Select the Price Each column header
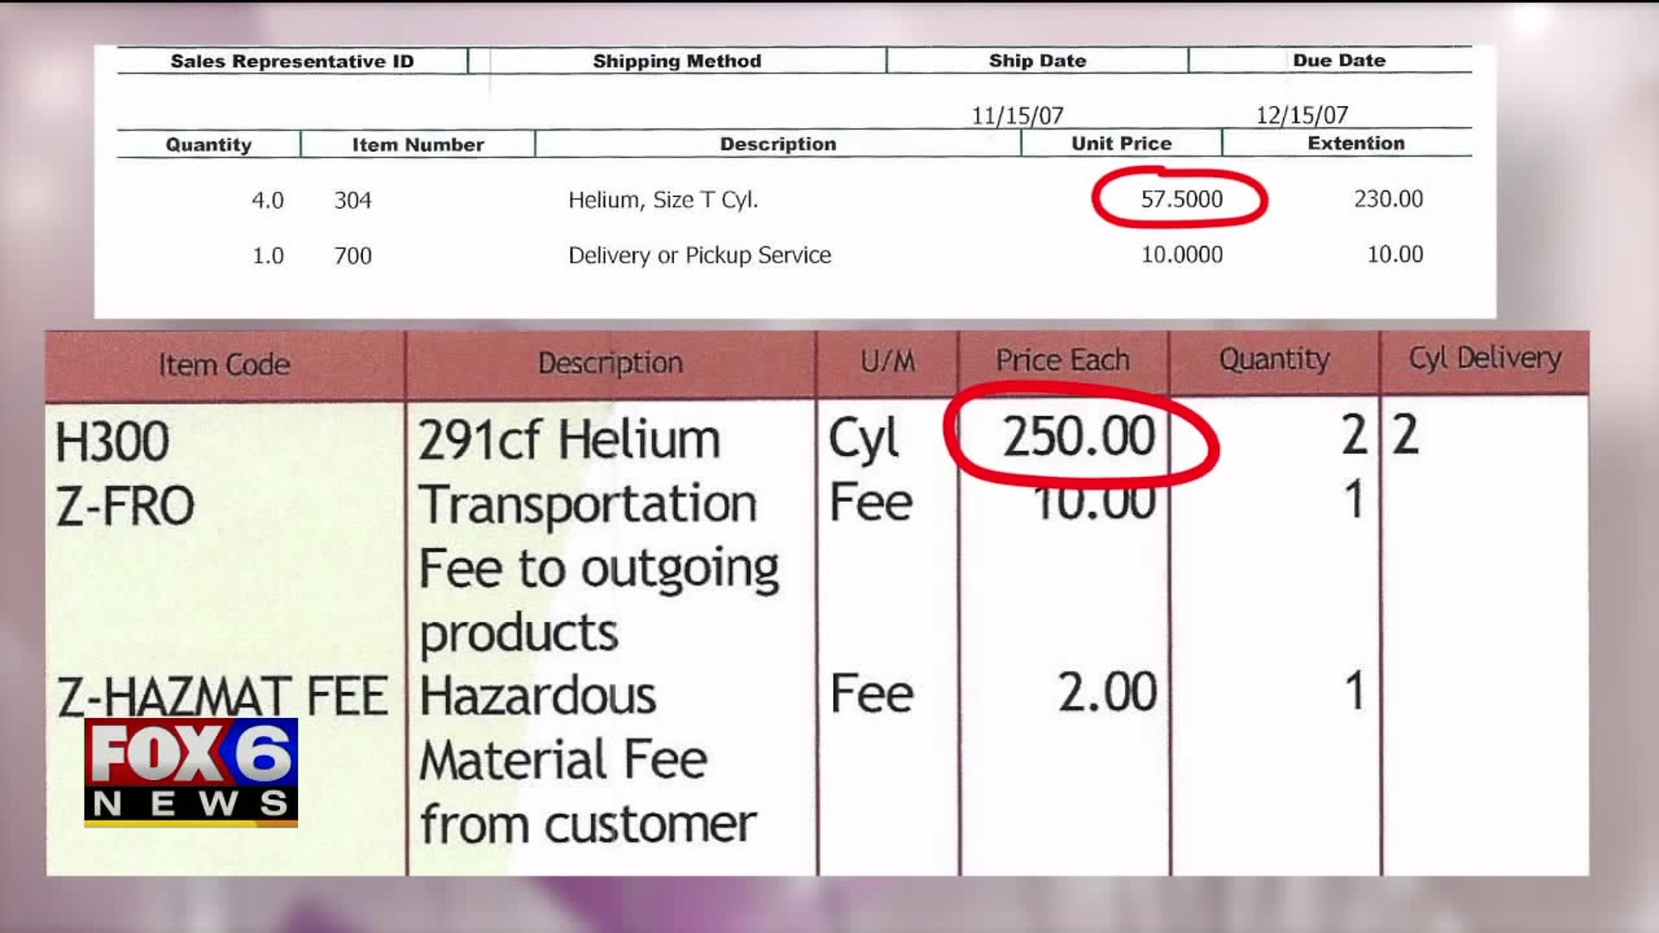Screen dimensions: 1659x933 [x=1062, y=360]
